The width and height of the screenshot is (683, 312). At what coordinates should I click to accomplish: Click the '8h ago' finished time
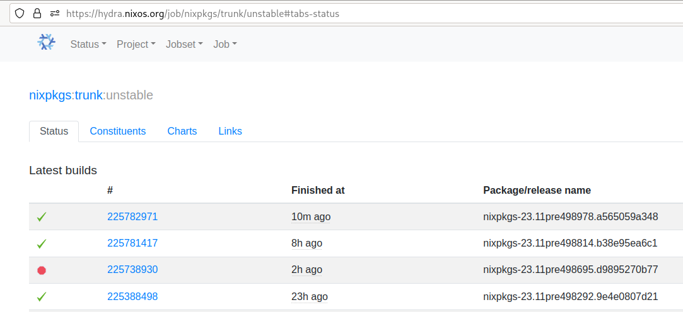pyautogui.click(x=306, y=243)
